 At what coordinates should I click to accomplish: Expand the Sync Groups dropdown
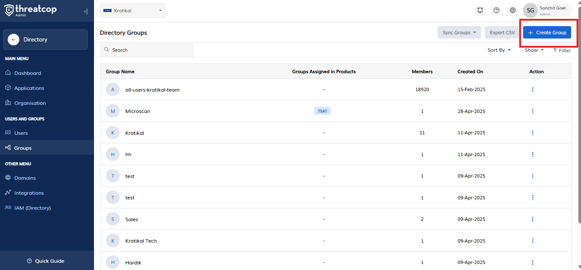(459, 33)
